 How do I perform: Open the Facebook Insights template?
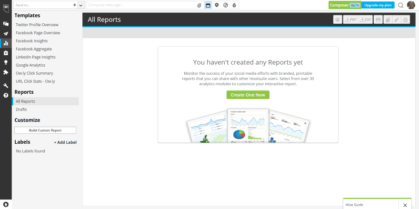32,41
